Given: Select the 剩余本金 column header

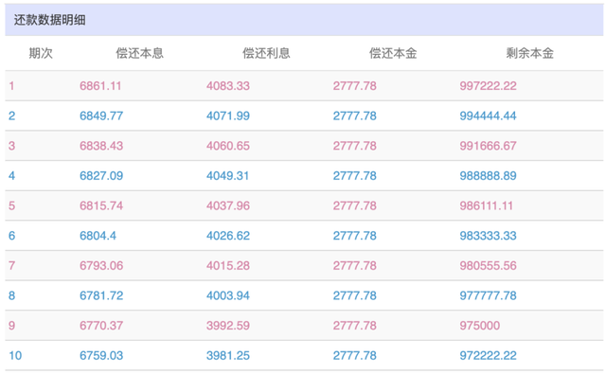Looking at the screenshot, I should pos(530,53).
